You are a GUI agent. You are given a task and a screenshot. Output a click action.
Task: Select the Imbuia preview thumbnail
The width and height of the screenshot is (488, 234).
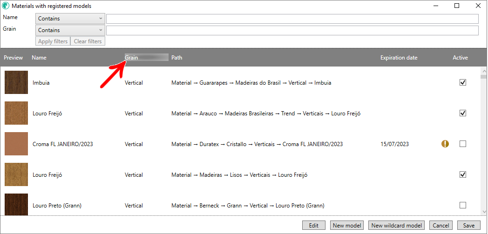tap(16, 82)
